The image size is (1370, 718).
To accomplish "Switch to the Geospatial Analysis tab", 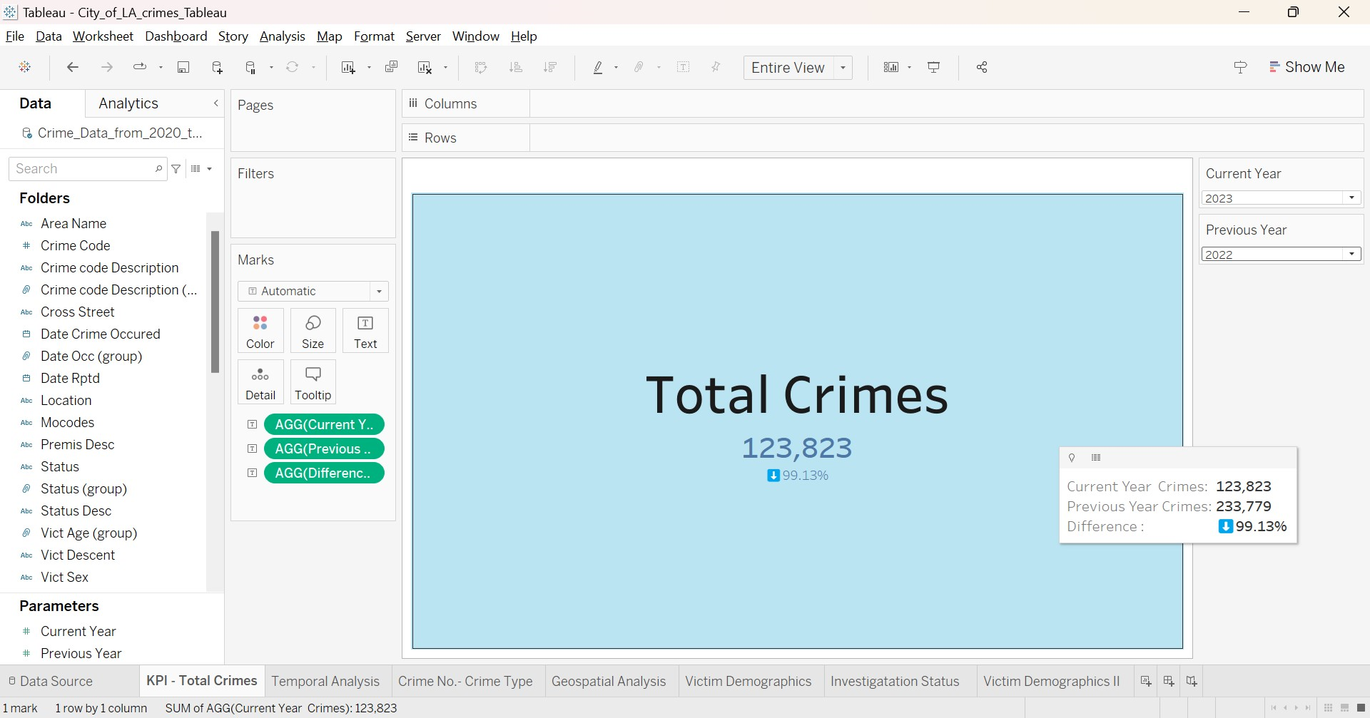I will [609, 681].
